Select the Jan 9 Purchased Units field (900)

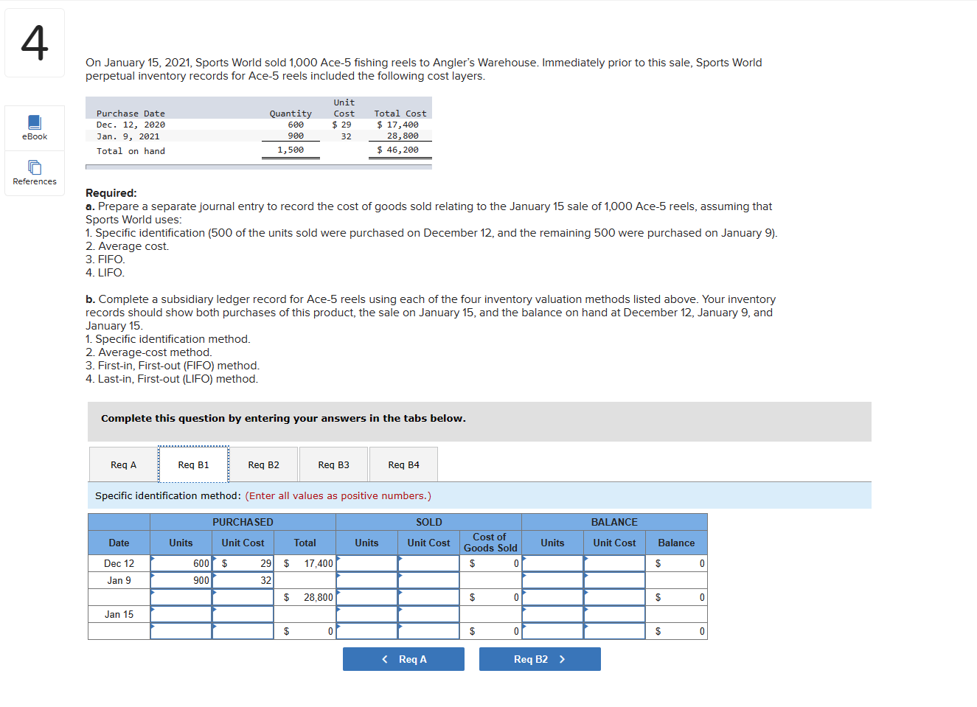(181, 580)
